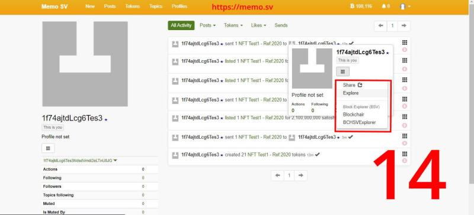Viewport: 474px width, 215px height.
Task: Open the Tokens filter dropdown
Action: point(233,25)
